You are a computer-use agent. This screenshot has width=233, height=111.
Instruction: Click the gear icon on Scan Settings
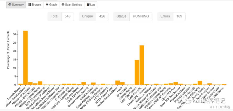click(63, 5)
